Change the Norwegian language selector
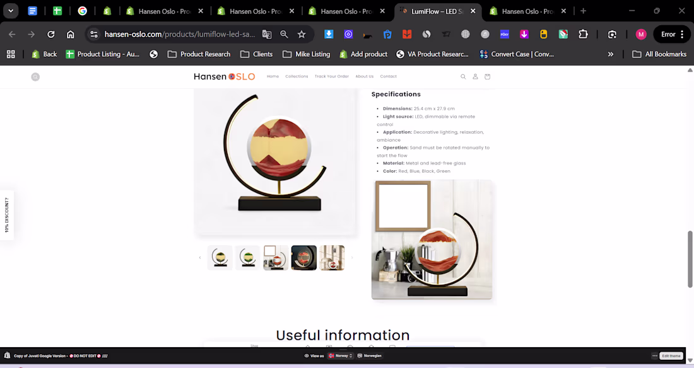The width and height of the screenshot is (694, 368). click(370, 355)
